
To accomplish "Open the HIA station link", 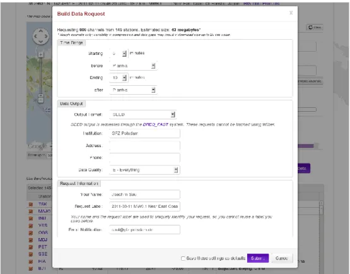I will tap(42, 261).
